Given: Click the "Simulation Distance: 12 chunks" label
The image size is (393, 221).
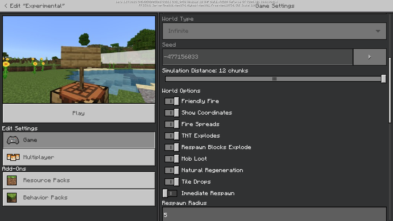Looking at the screenshot, I should (205, 71).
